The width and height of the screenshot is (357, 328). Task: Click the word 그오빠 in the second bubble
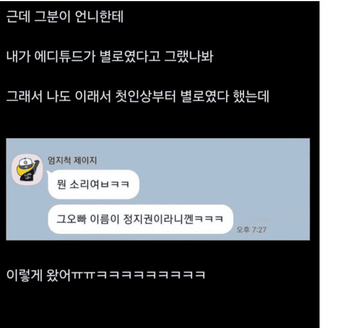72,219
